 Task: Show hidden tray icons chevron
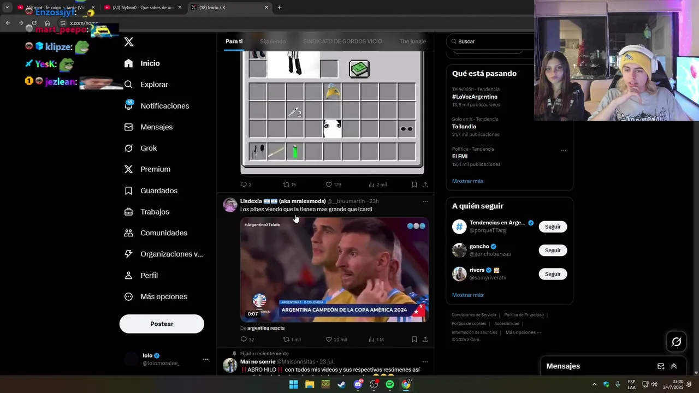[594, 384]
